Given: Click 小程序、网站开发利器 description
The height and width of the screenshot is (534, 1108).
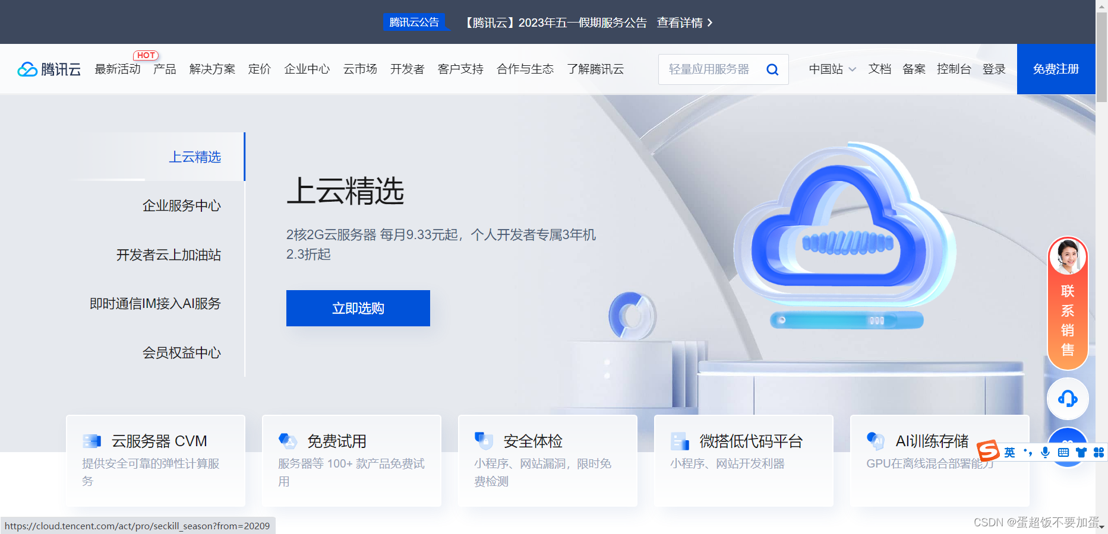Looking at the screenshot, I should click(727, 463).
